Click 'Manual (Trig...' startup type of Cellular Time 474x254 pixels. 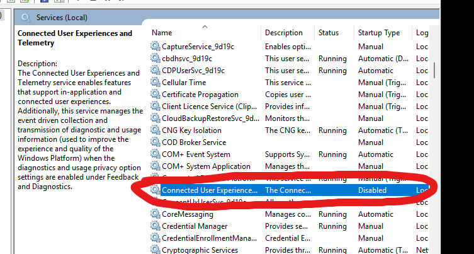click(x=382, y=83)
